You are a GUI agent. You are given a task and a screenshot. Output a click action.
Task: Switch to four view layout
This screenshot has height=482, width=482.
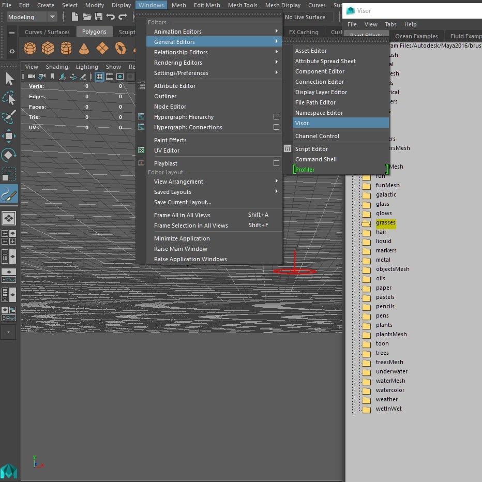(x=9, y=237)
